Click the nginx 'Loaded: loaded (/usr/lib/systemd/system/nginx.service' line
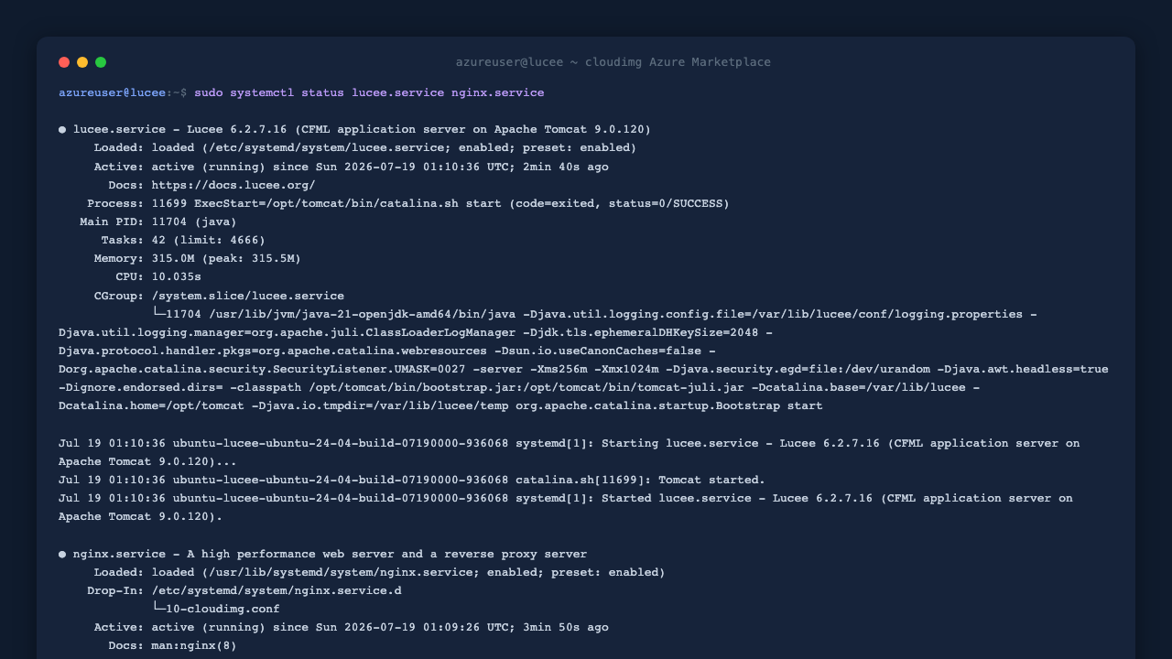The width and height of the screenshot is (1172, 659). pos(380,572)
